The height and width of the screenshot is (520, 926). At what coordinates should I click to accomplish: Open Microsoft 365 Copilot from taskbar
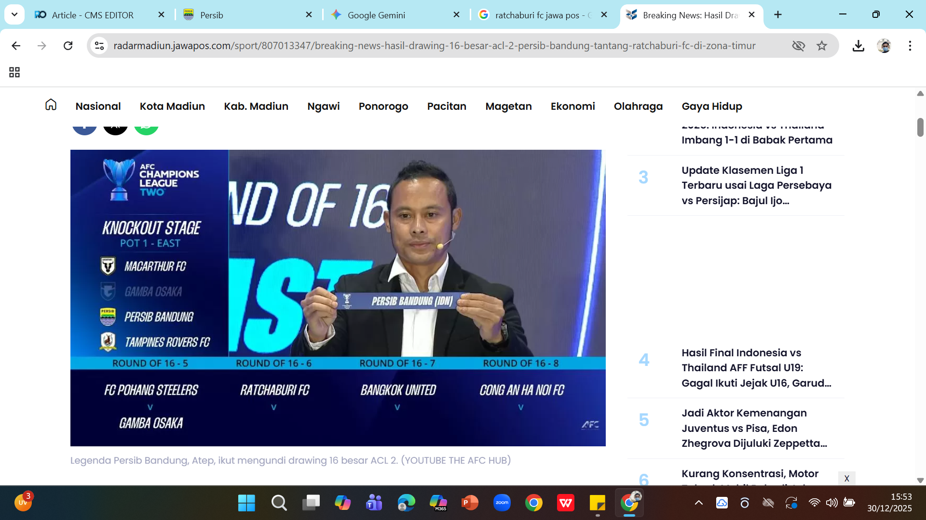[438, 503]
